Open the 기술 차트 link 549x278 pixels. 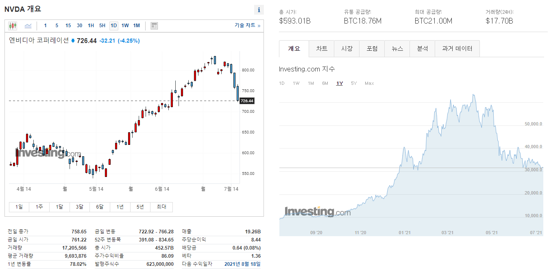pos(247,25)
